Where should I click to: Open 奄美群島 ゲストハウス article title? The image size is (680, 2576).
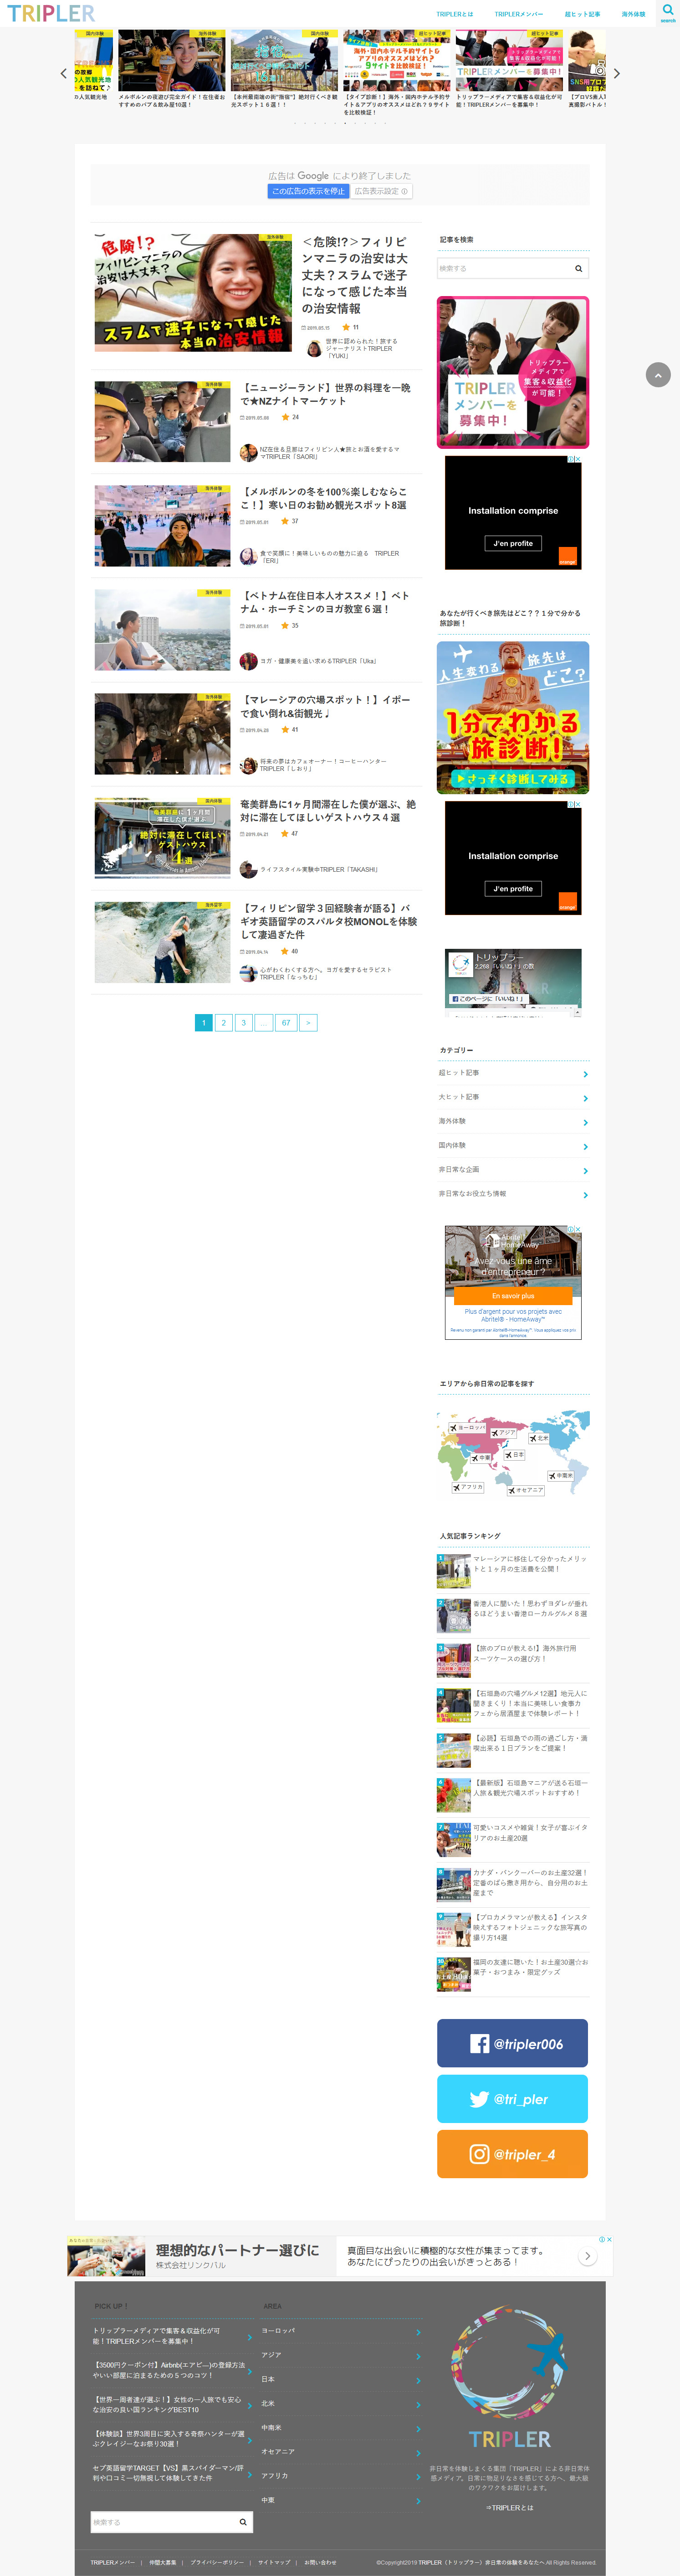tap(327, 810)
